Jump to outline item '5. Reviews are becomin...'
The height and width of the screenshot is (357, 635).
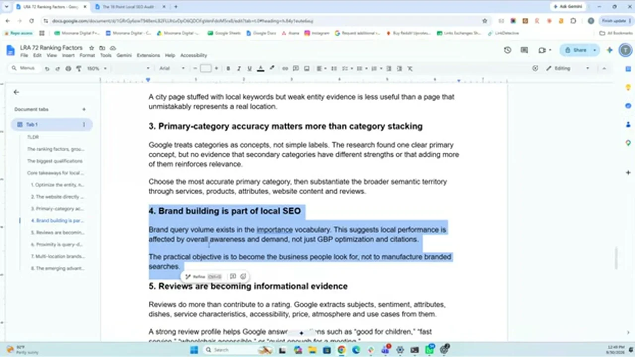pos(58,233)
